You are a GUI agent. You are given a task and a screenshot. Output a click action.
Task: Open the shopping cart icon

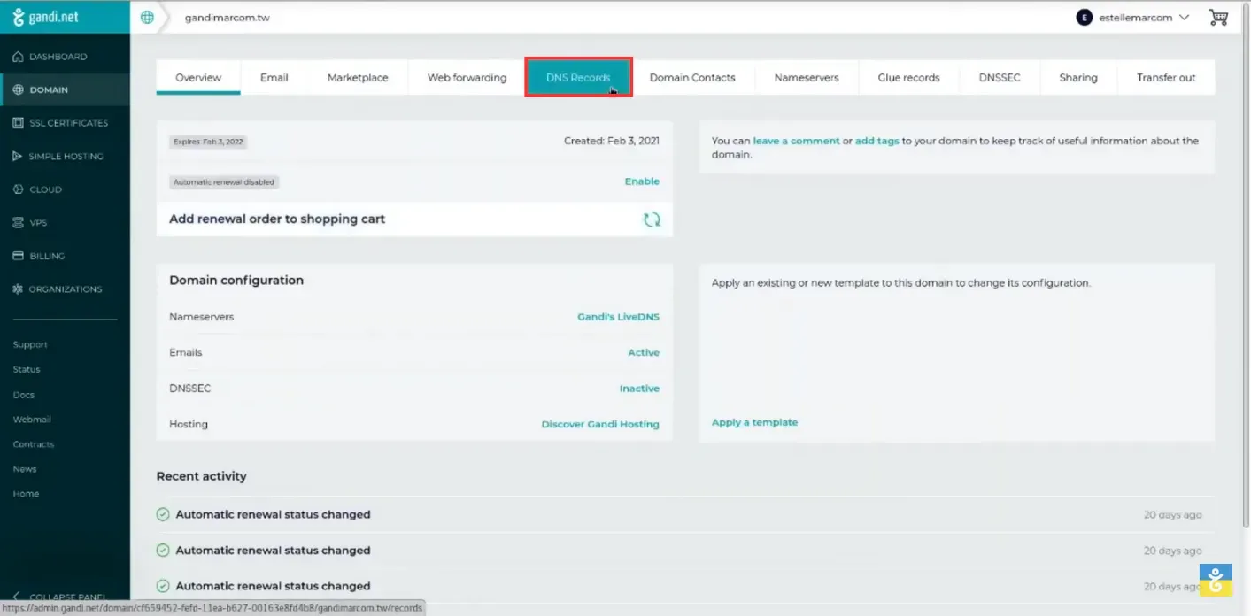[1218, 18]
